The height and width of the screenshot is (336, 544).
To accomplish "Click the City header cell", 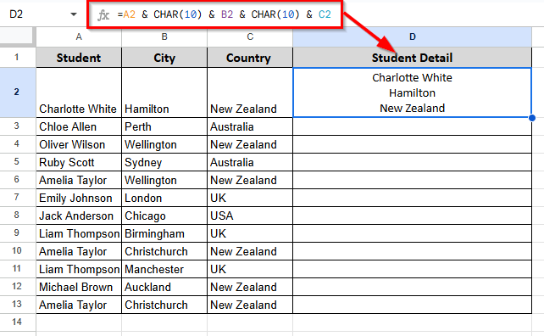I will [x=164, y=58].
